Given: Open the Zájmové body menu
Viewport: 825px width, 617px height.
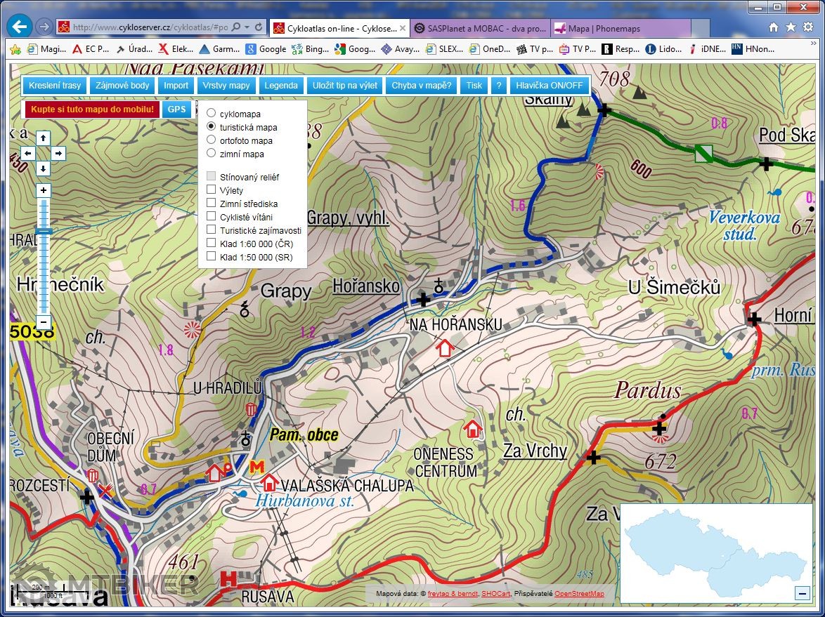Looking at the screenshot, I should 122,86.
